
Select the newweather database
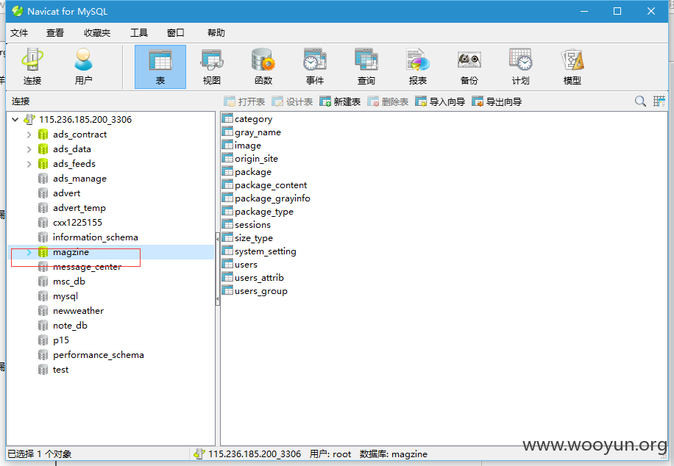(78, 310)
